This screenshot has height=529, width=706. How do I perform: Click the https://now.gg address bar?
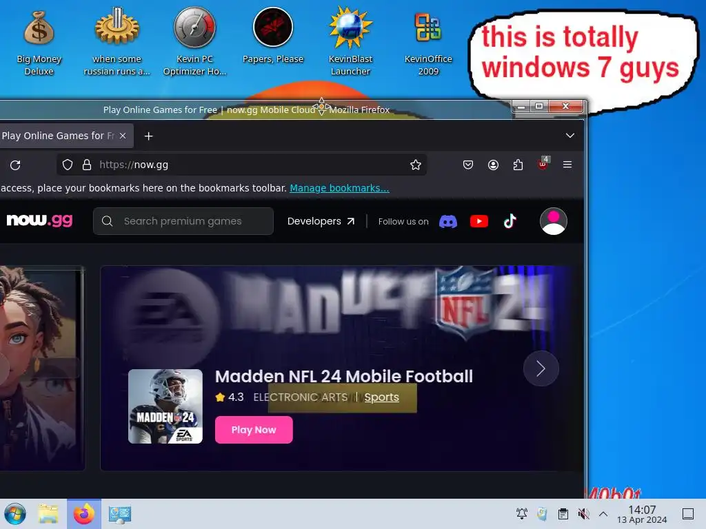pyautogui.click(x=241, y=165)
